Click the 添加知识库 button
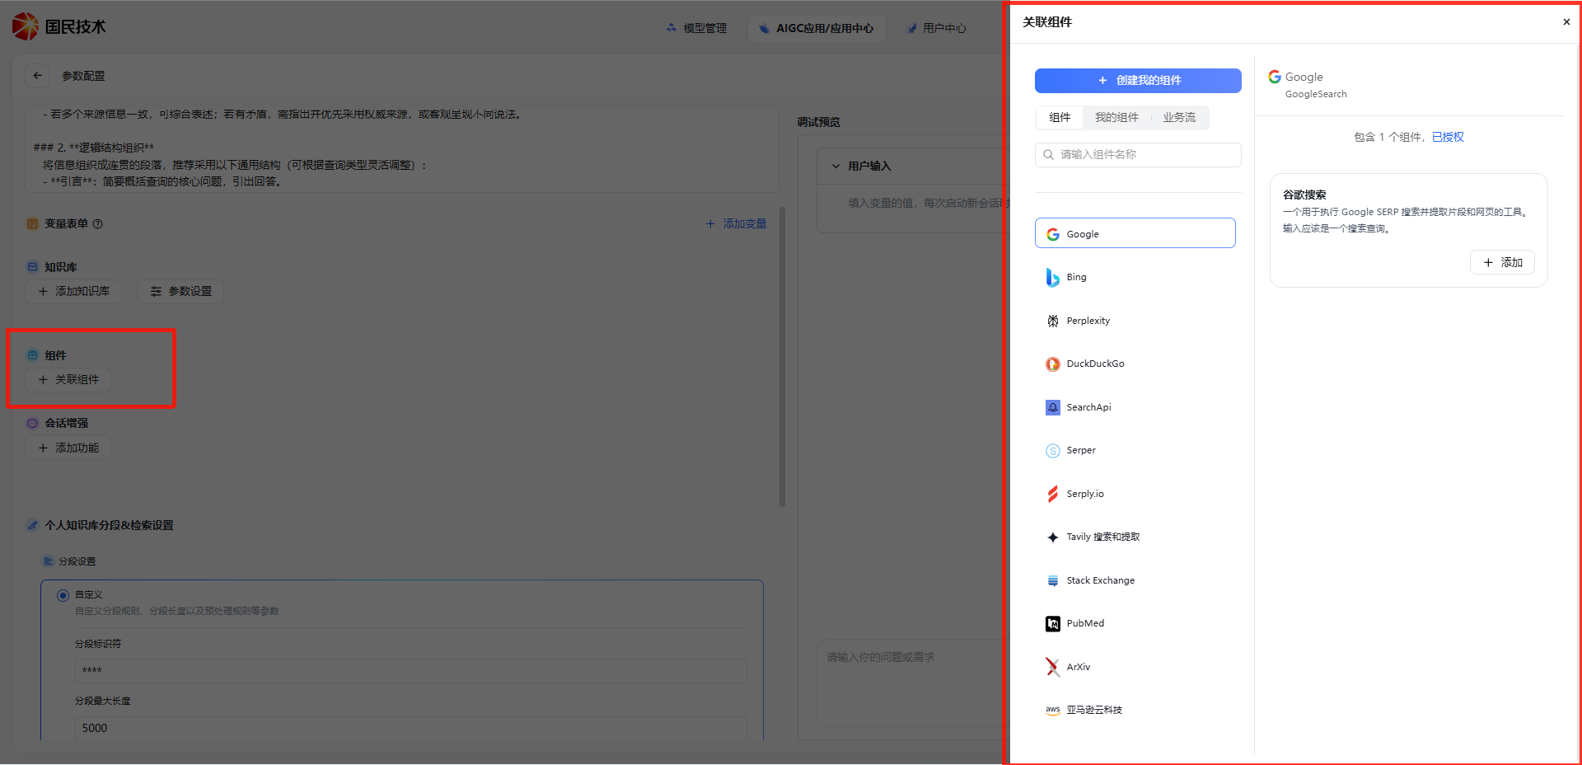The height and width of the screenshot is (765, 1582). 73,292
